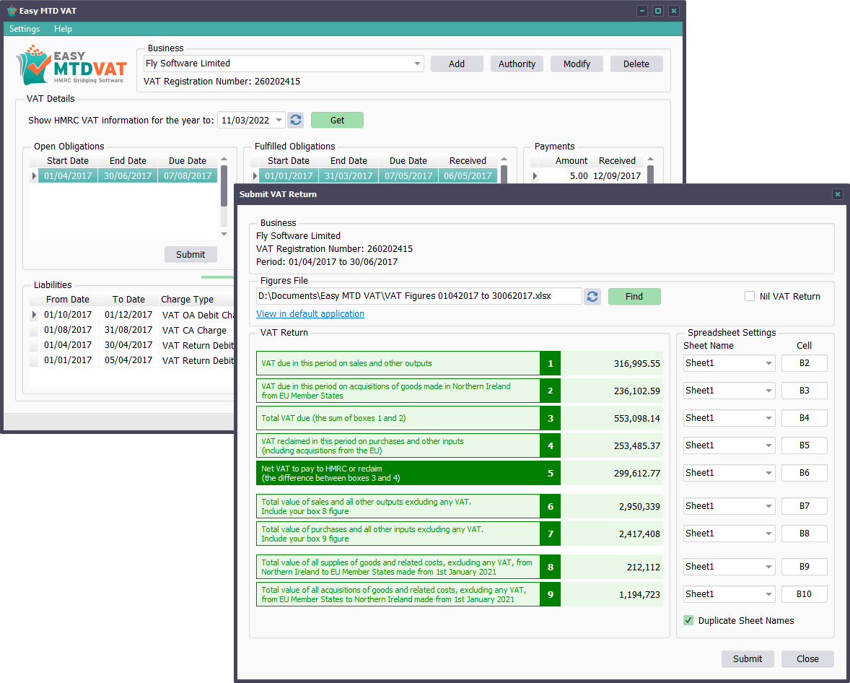Click the Charge Type column header

click(188, 300)
